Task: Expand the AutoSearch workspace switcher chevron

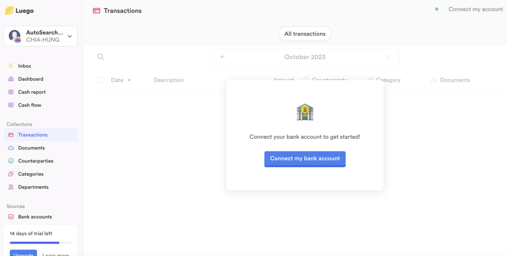Action: (x=69, y=36)
